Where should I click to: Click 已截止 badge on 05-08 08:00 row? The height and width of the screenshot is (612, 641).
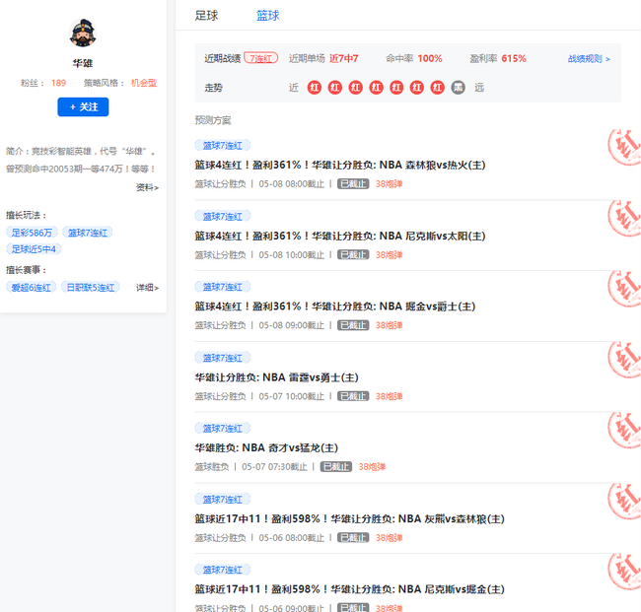tap(353, 184)
